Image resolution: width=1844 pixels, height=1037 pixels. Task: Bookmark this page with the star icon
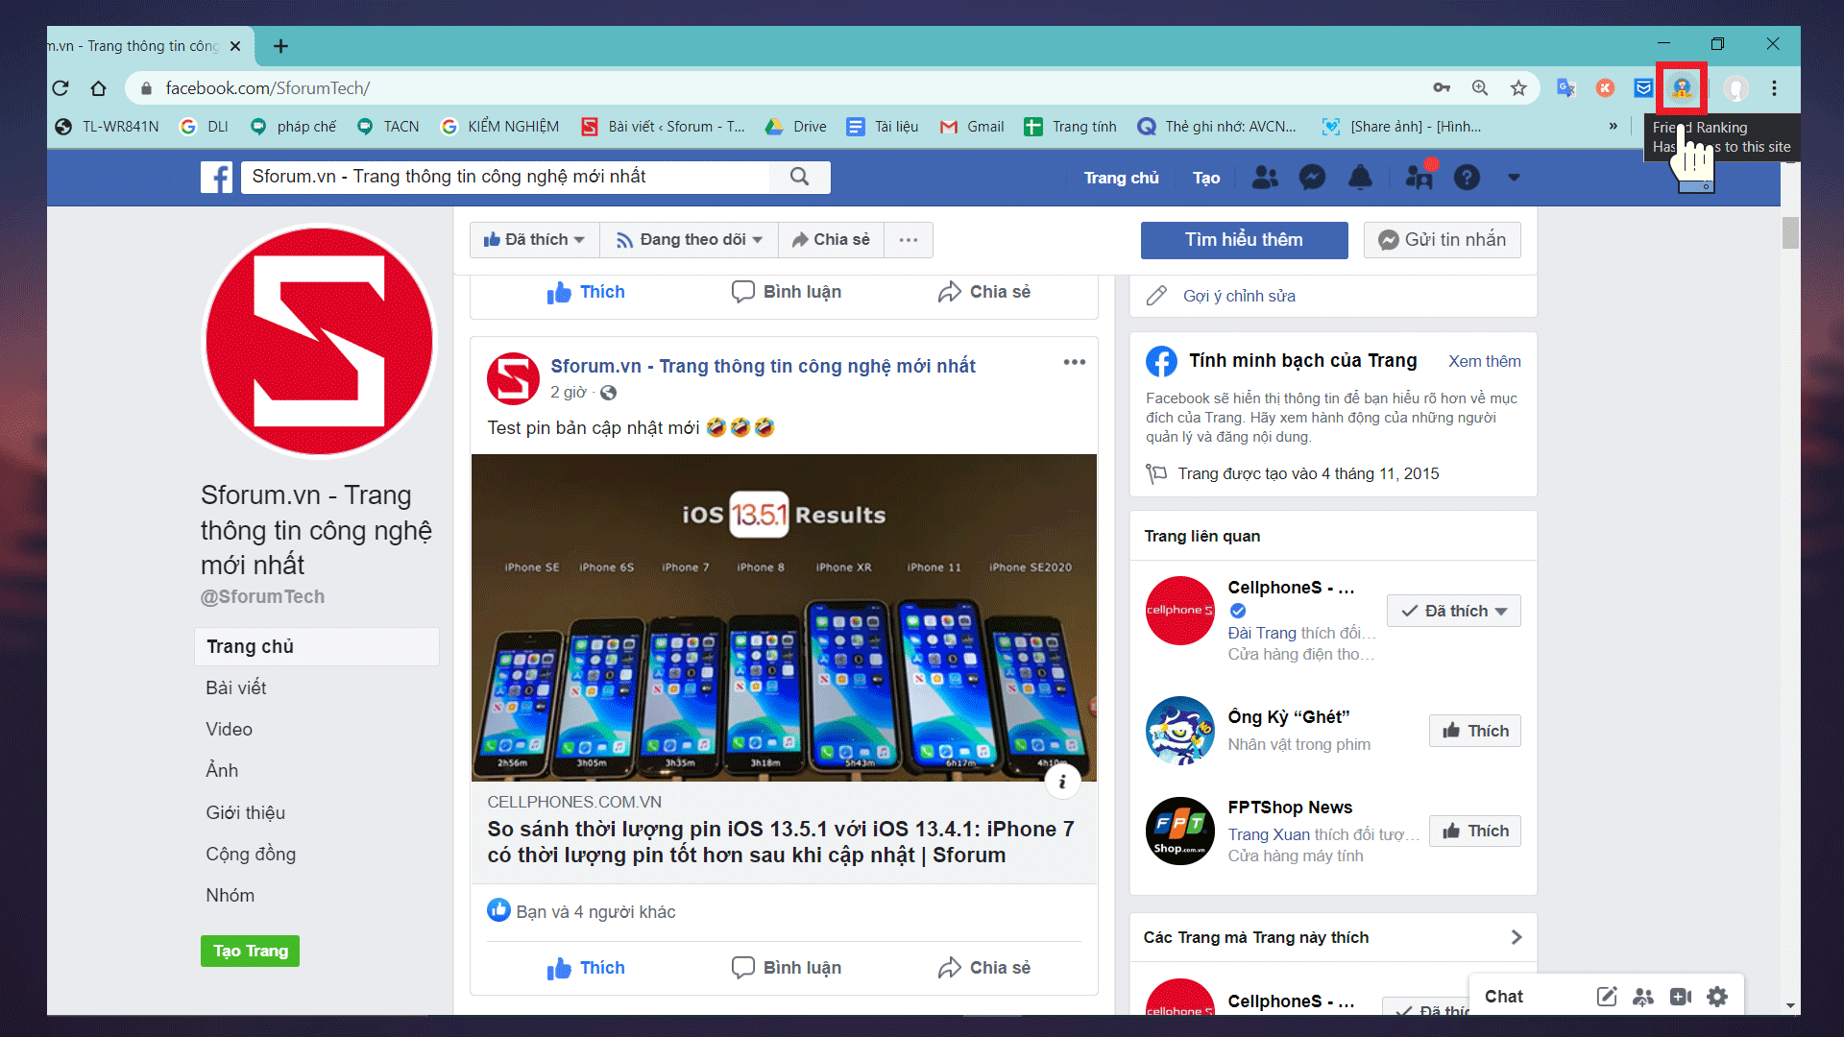pos(1518,88)
